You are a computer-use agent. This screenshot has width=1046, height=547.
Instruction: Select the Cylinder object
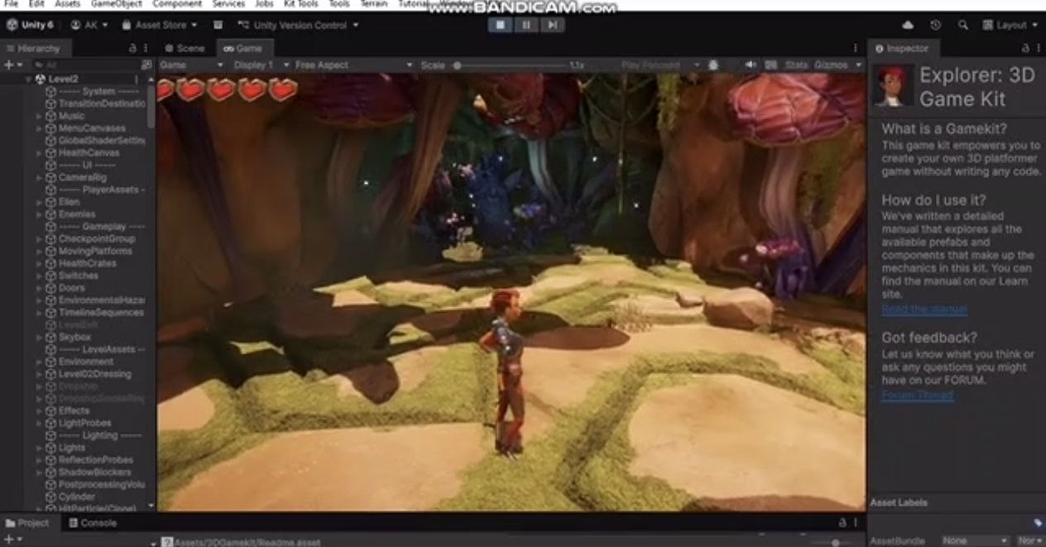pos(76,497)
